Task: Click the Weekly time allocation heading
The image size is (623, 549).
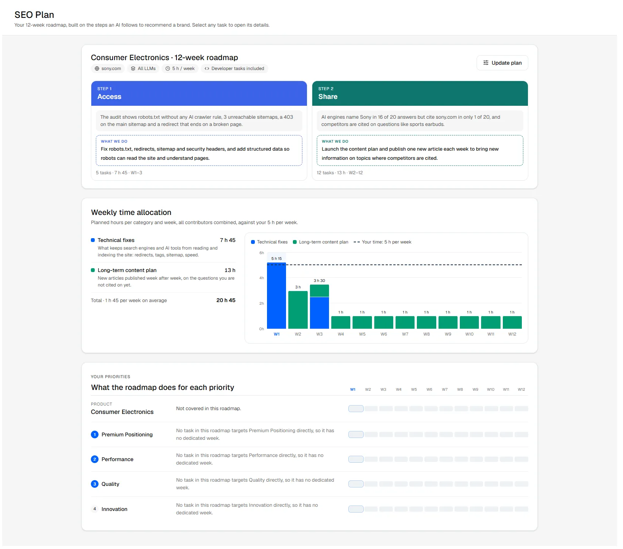Action: 131,212
